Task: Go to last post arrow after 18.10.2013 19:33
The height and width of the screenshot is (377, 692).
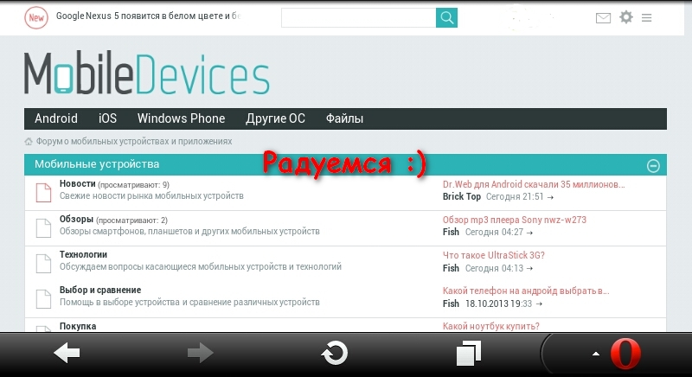Action: [x=539, y=304]
